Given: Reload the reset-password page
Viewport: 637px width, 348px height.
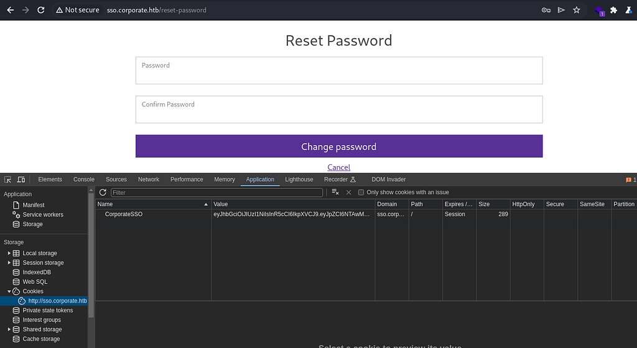Looking at the screenshot, I should 41,10.
